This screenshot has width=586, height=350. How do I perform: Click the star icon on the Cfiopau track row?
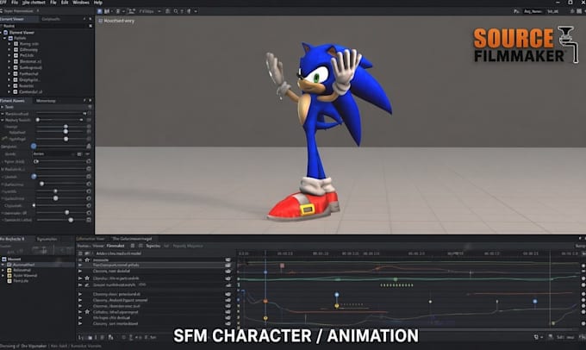pyautogui.click(x=87, y=278)
